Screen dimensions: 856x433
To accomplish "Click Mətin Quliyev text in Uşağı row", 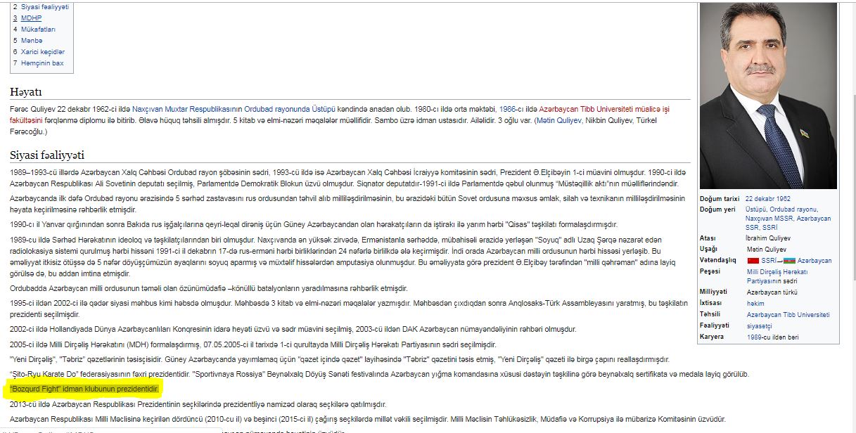I will [x=768, y=249].
